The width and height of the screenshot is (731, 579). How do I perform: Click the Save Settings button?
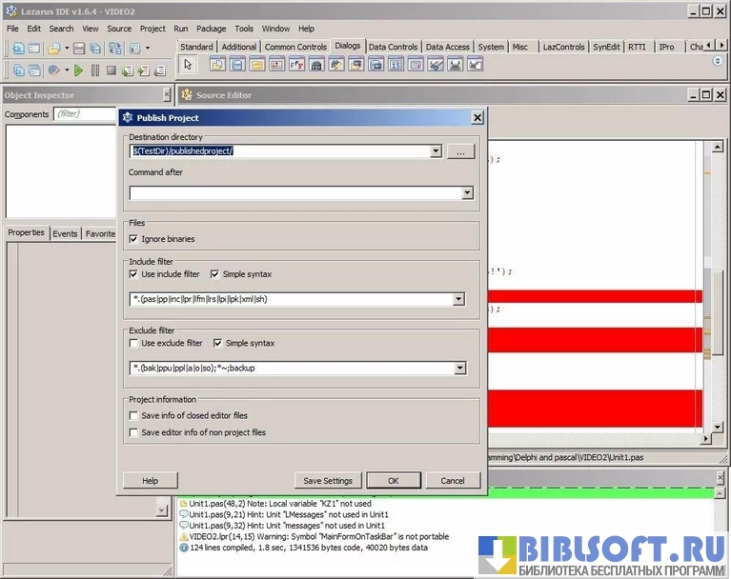tap(328, 481)
